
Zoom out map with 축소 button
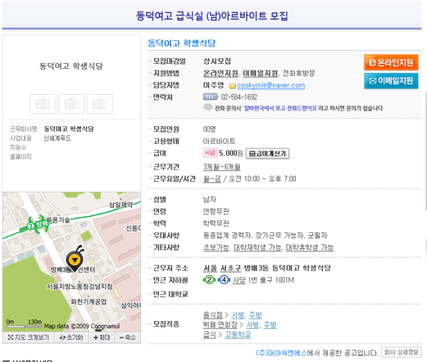coord(127,337)
